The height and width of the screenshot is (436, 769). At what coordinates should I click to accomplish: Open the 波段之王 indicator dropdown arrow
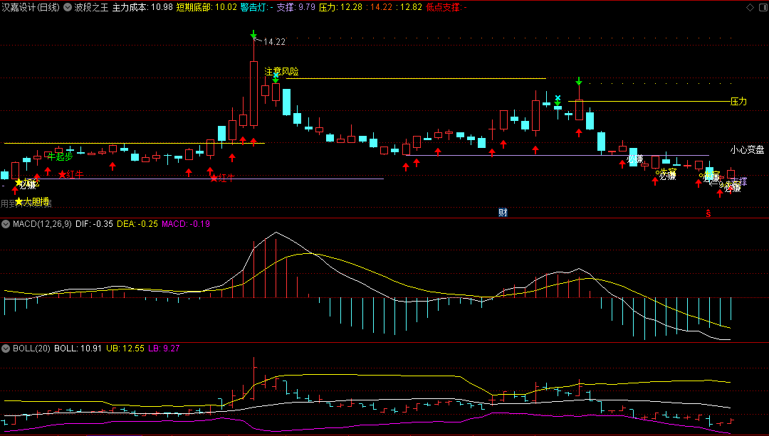[x=68, y=7]
